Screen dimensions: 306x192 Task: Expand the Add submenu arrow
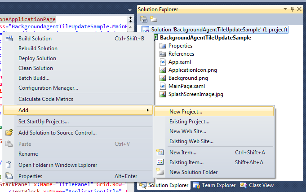[x=147, y=110]
